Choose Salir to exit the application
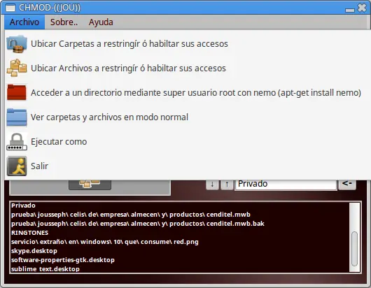 tap(188, 166)
